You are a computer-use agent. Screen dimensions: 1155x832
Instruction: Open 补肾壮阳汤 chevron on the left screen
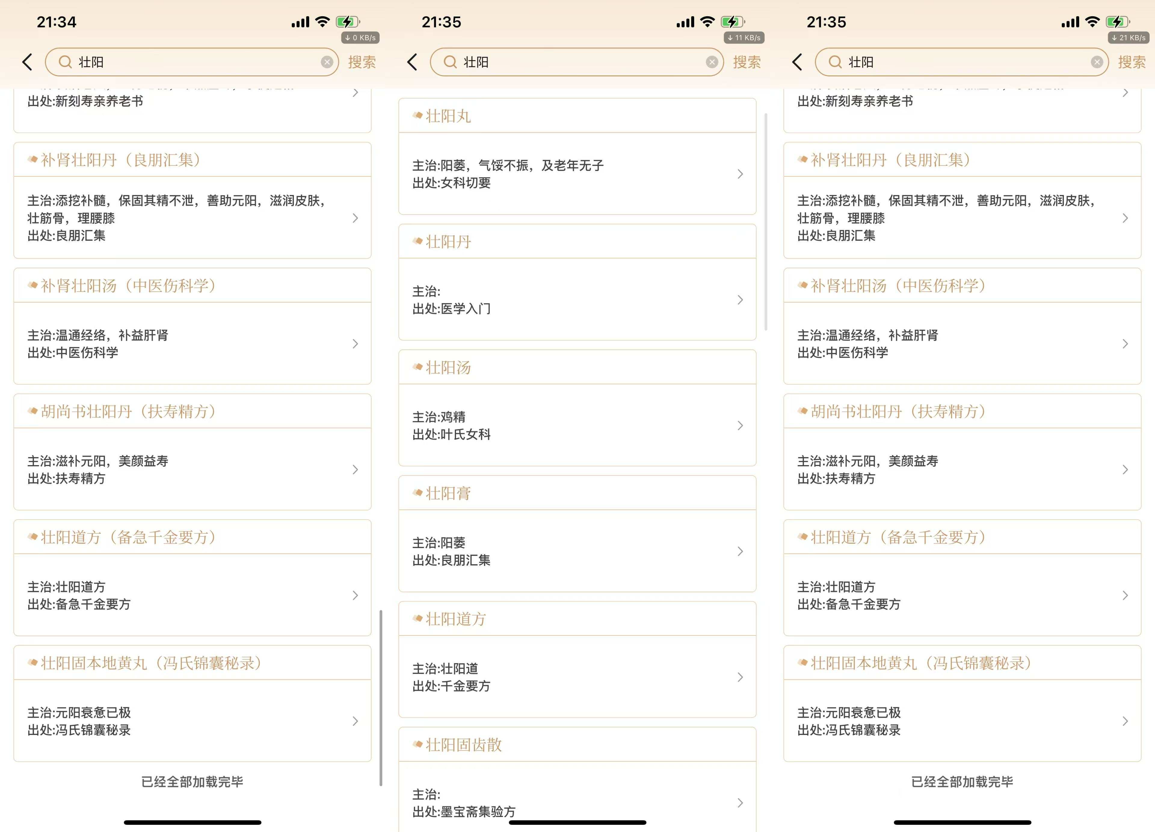pos(355,344)
